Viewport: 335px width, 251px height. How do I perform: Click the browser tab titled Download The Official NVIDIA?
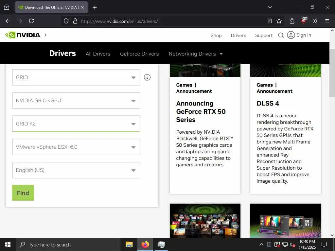51,7
